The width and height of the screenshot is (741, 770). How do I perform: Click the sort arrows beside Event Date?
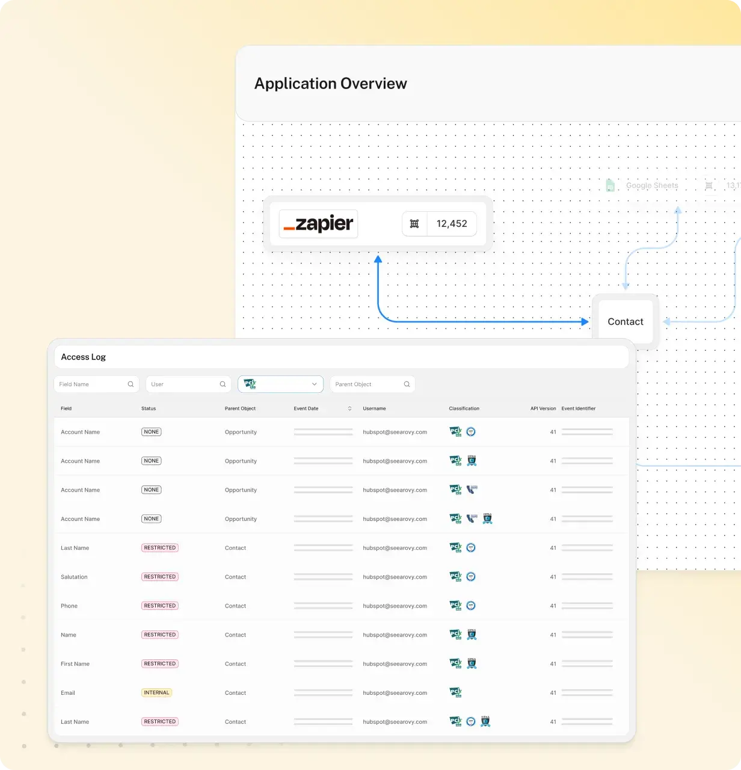click(x=349, y=408)
